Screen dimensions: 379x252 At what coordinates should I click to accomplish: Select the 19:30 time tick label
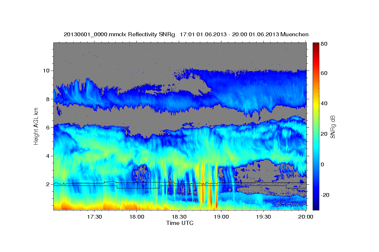click(x=263, y=217)
